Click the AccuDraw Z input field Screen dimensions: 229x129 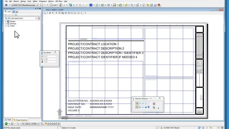click(50, 62)
